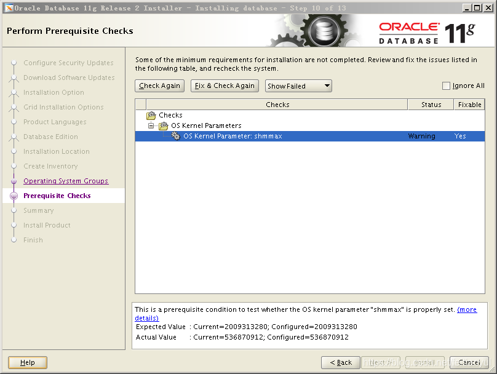The height and width of the screenshot is (374, 497).
Task: Click the Prerequisite Checks step bullet
Action: (14, 196)
